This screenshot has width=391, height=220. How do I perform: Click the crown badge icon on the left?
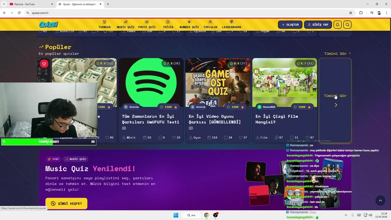coord(44,64)
